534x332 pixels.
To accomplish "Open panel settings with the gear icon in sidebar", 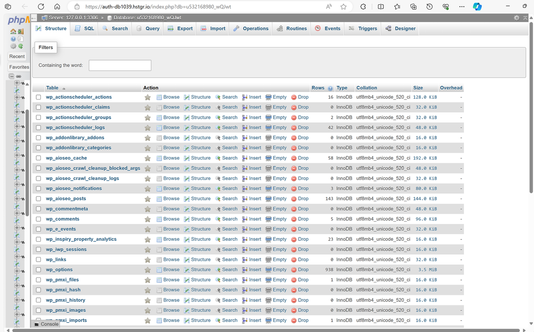I will point(13,46).
